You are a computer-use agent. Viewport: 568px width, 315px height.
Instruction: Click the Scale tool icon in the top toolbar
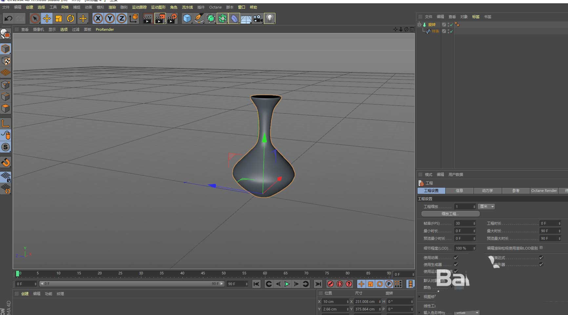(59, 19)
